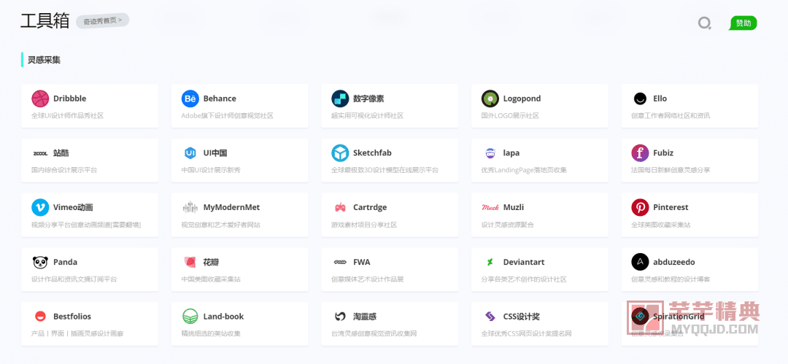The width and height of the screenshot is (788, 364).
Task: Click text 全球优秀CSS网页设计奖提名网
Action: (526, 333)
